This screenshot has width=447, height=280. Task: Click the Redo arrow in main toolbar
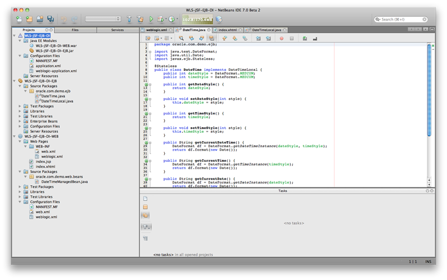(74, 19)
